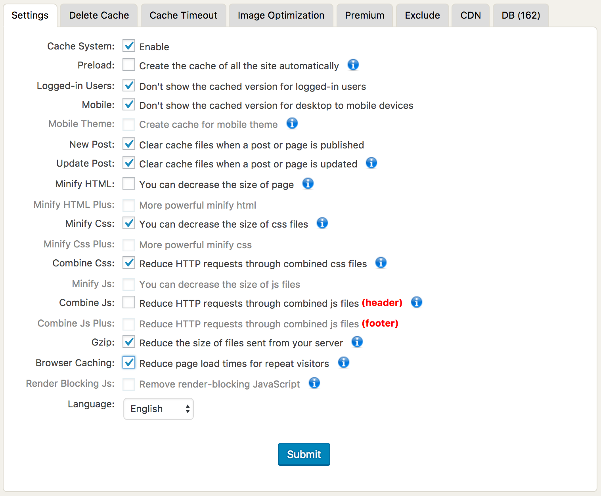Show info for Minify HTML option
Screen dimensions: 601x496
click(308, 184)
